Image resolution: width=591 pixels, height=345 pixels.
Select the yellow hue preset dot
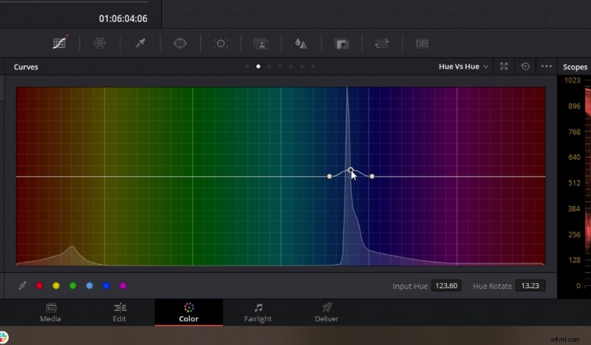(56, 285)
